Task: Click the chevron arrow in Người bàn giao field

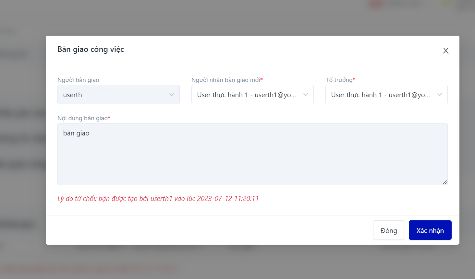Action: pyautogui.click(x=172, y=95)
